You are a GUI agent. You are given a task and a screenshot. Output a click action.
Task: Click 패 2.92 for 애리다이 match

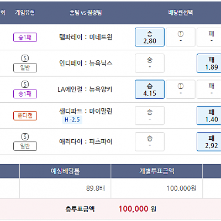click(x=209, y=141)
